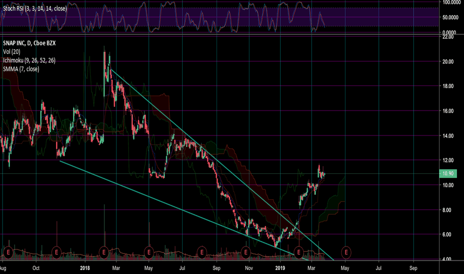Select the 18.00 price scale value

tap(448, 86)
